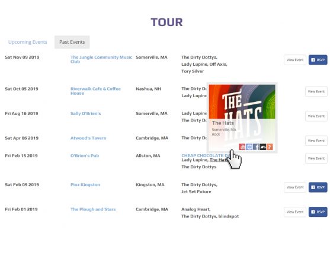330x256 pixels.
Task: Switch to Upcoming Events tab
Action: (28, 42)
